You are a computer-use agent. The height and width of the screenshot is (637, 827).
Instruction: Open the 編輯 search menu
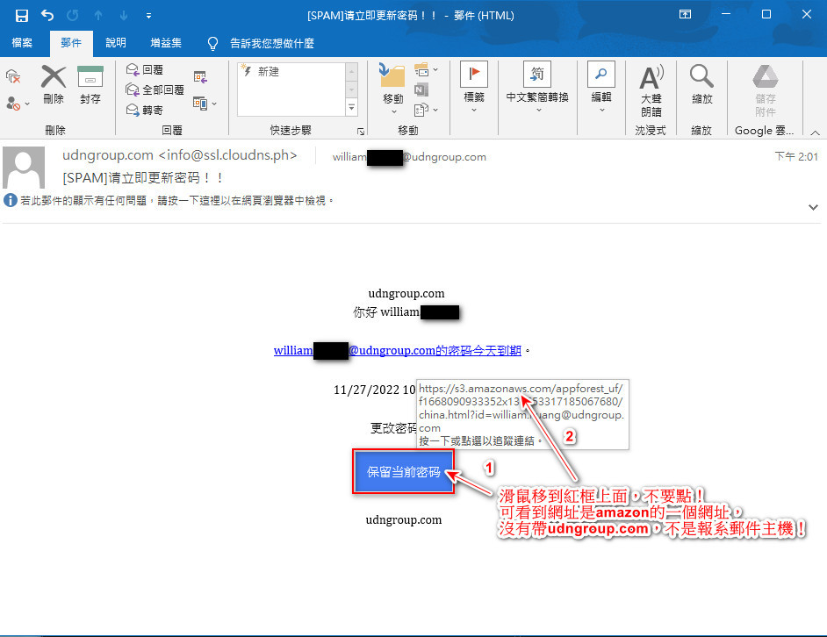pyautogui.click(x=601, y=88)
